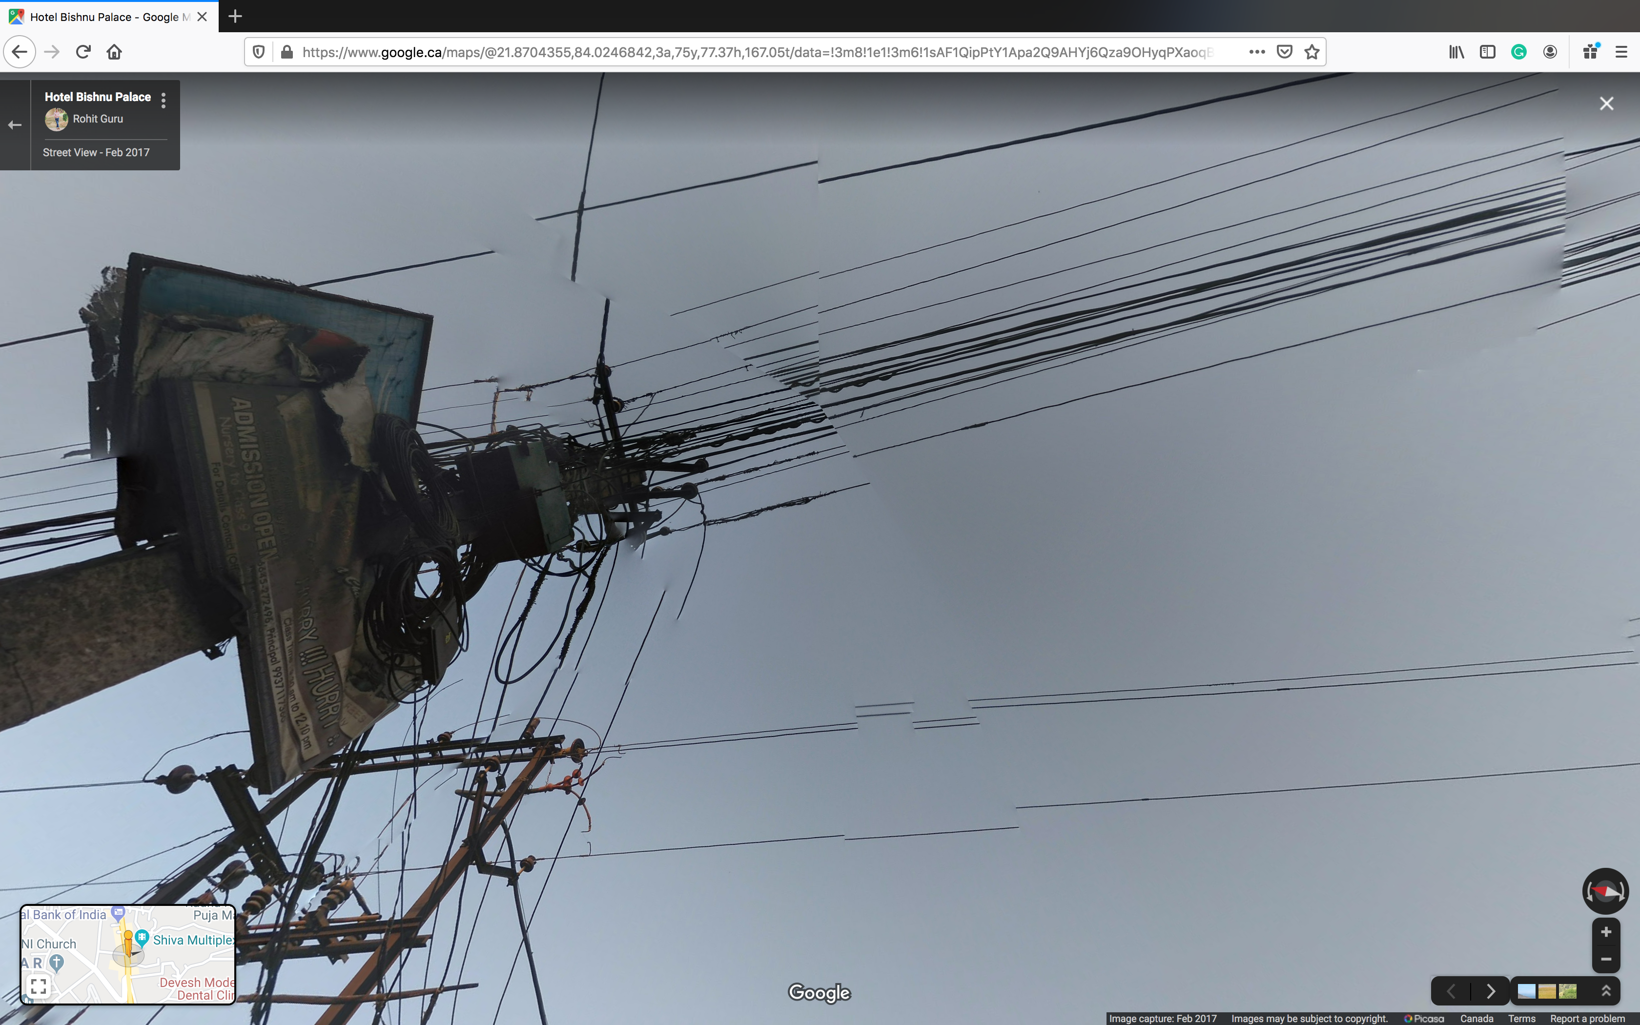Toggle Firefox sidebar view
Screen dimensions: 1640x1025
pos(1487,52)
